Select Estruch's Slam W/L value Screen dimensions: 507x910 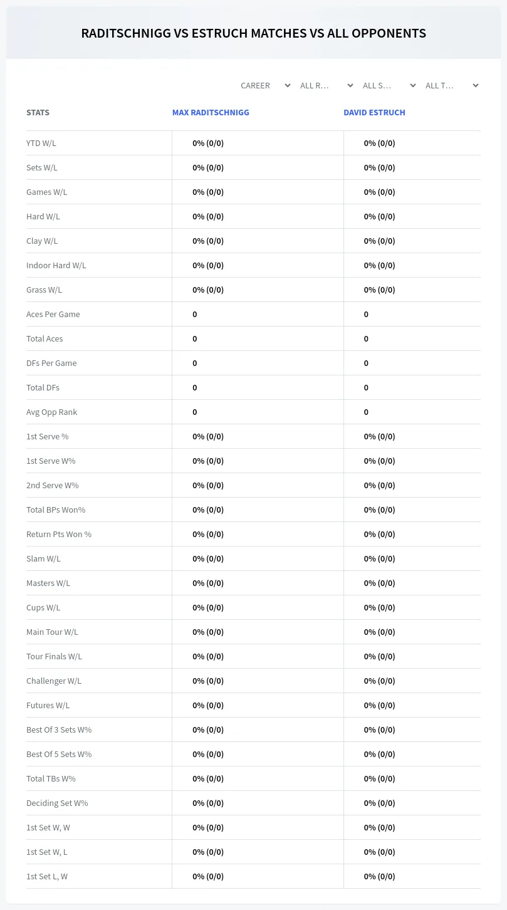click(x=380, y=558)
